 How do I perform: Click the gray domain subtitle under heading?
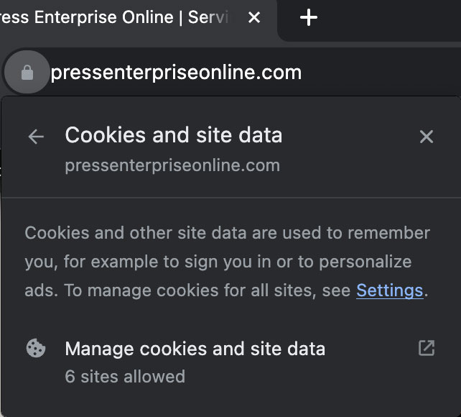[x=172, y=165]
